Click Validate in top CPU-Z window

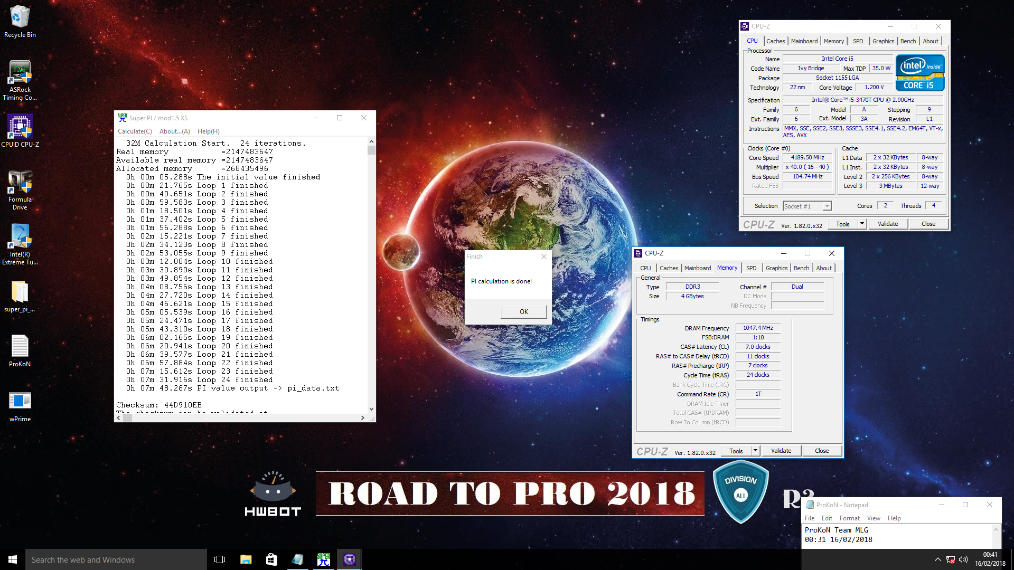888,224
